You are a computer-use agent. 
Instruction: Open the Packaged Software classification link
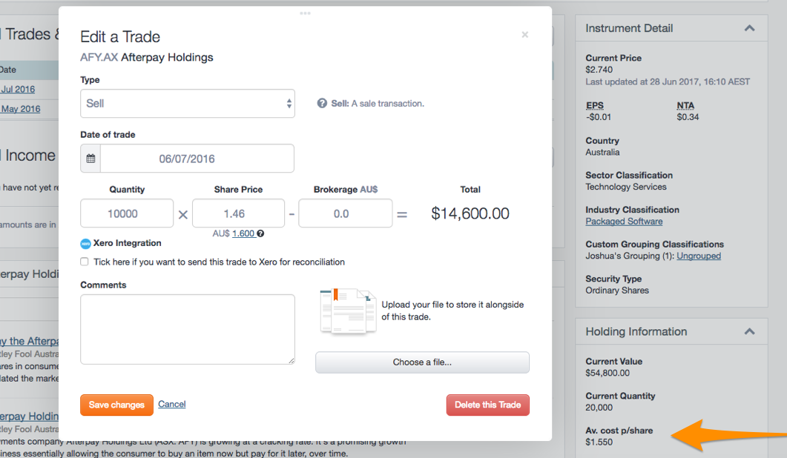pos(623,221)
